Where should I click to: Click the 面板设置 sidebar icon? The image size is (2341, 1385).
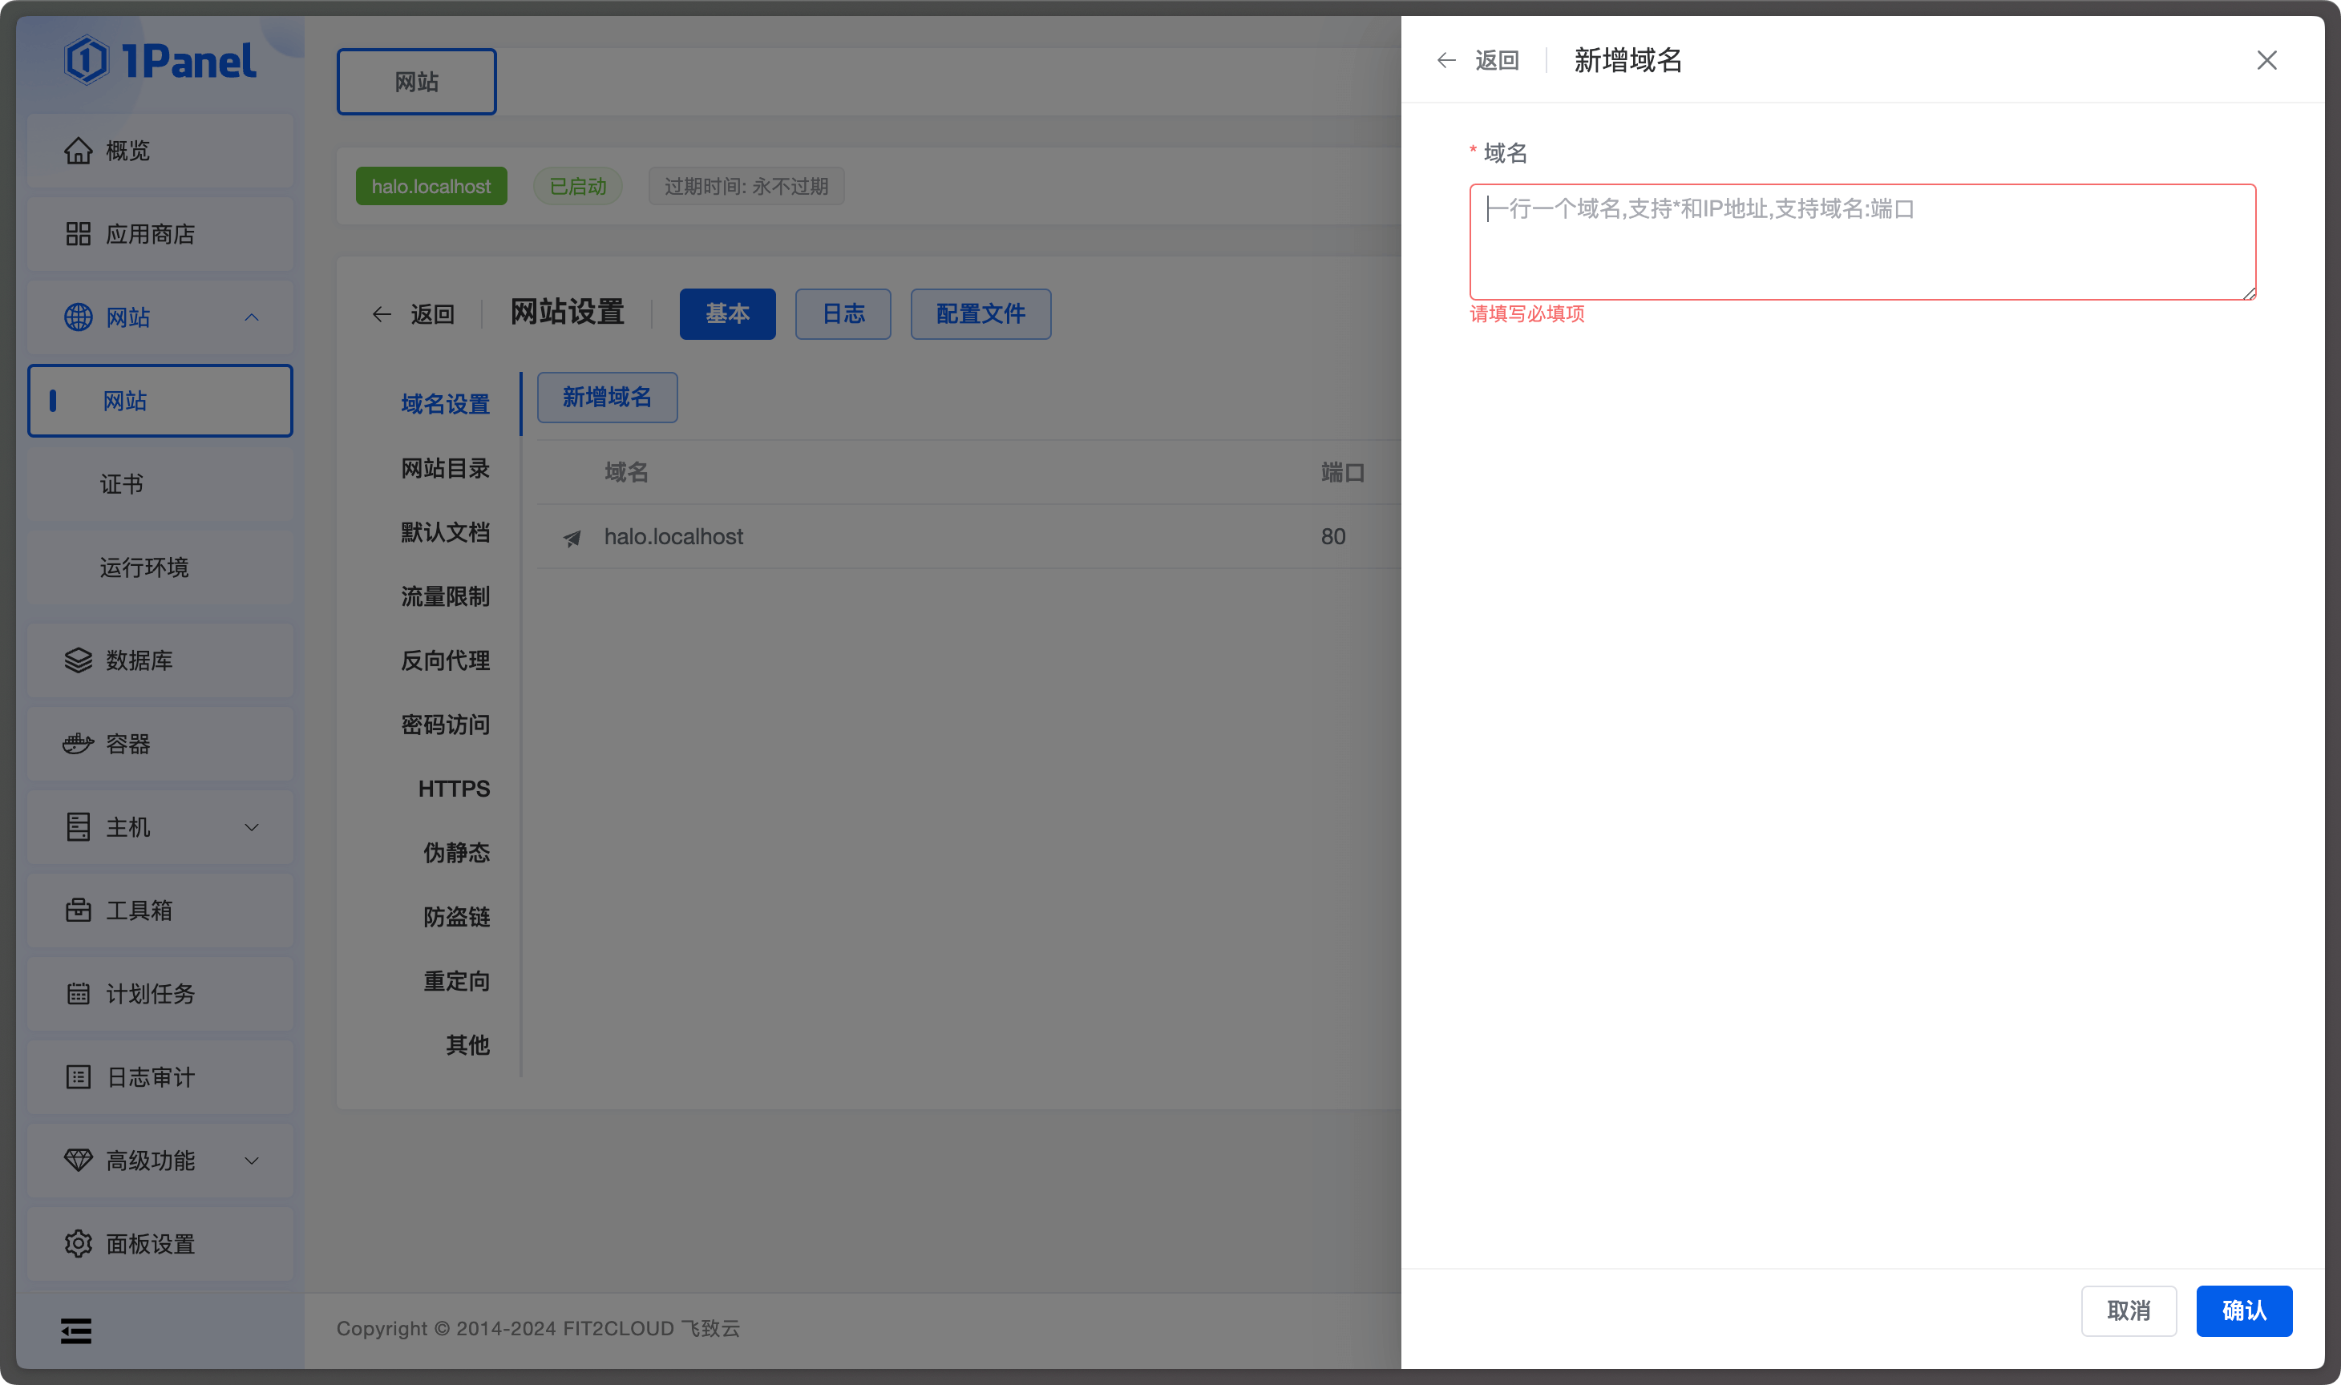click(x=76, y=1243)
